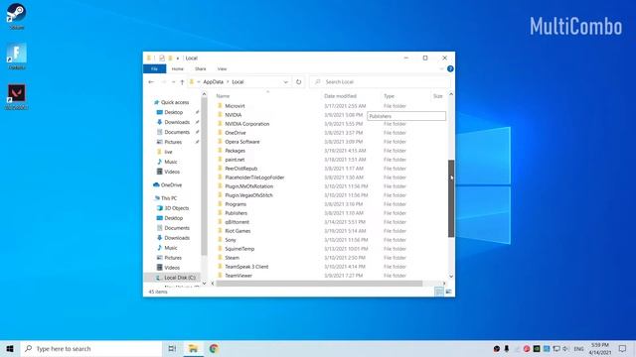636x357 pixels.
Task: Select the PlaceholderTileLogoFolder folder
Action: point(254,178)
